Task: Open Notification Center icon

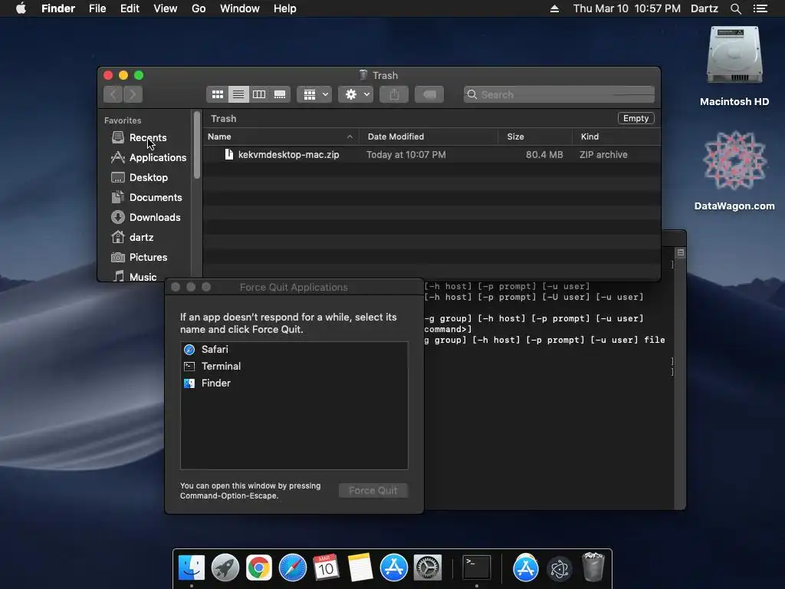Action: pos(760,8)
